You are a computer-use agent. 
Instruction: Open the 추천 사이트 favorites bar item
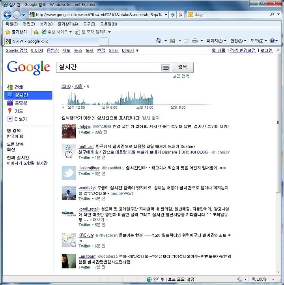coord(56,32)
